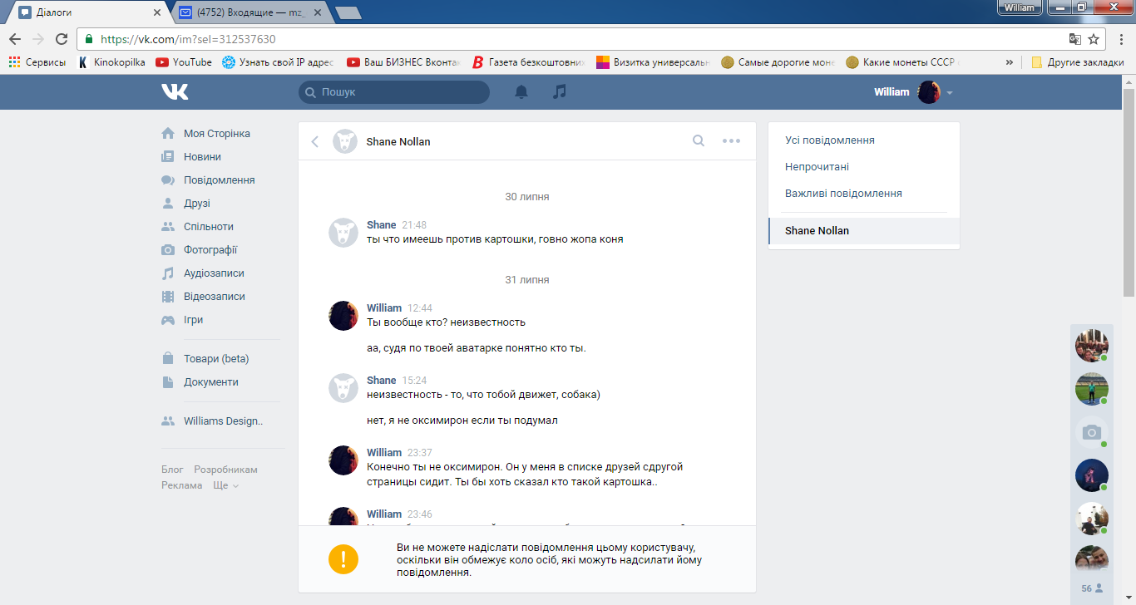Viewport: 1136px width, 605px height.
Task: Click the search icon in conversation header
Action: (699, 141)
